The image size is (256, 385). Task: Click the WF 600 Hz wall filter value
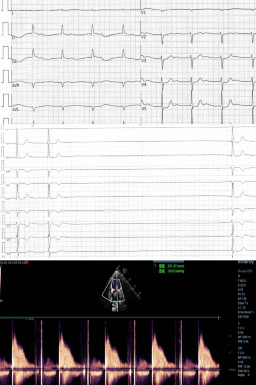[244, 357]
